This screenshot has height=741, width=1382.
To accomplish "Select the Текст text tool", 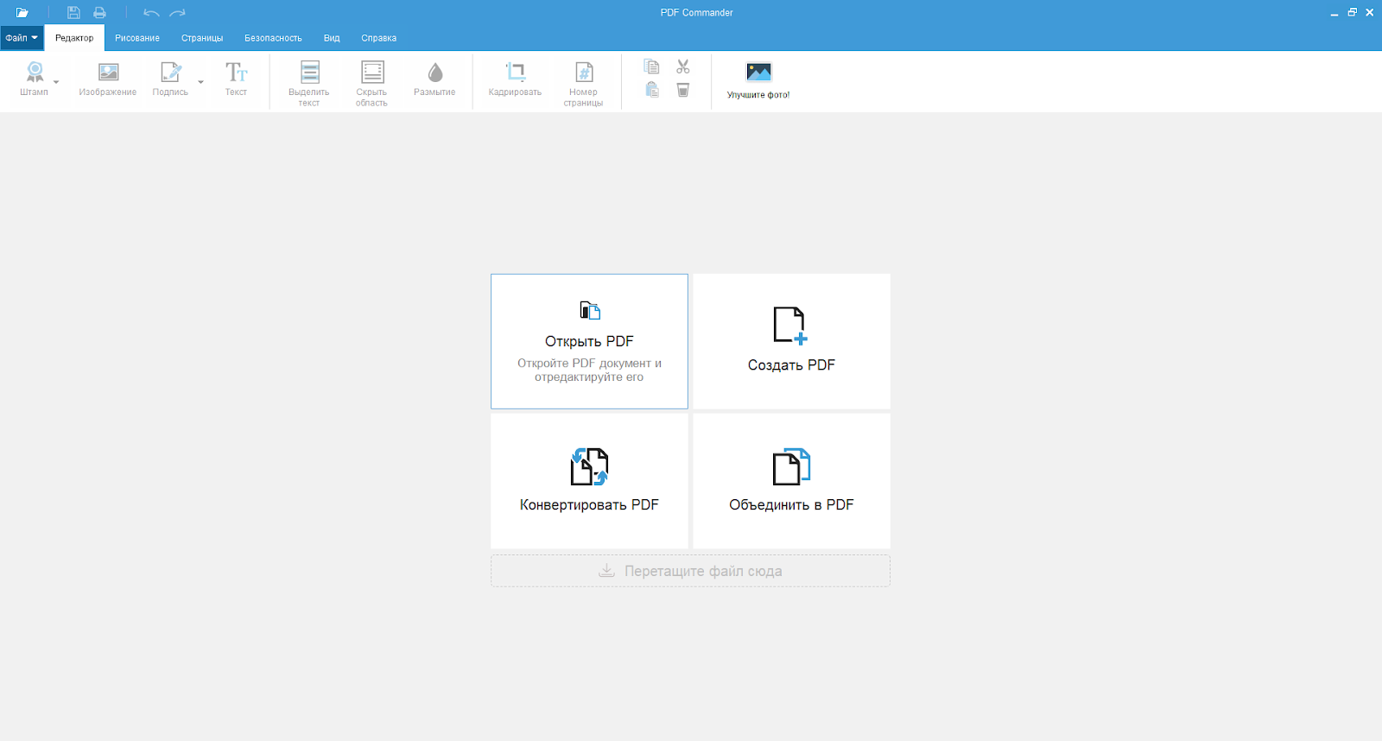I will point(236,79).
